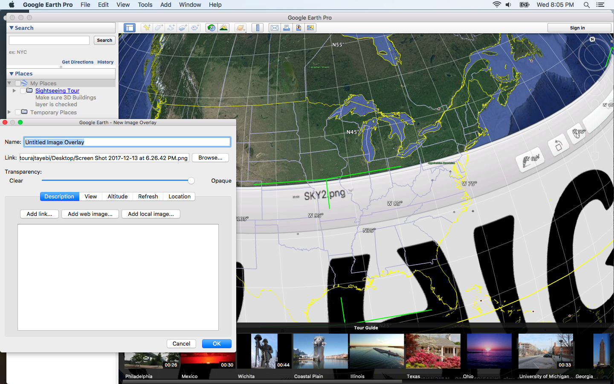Screen dimensions: 614x384
Task: Open the Texas tour thumbnail
Action: pyautogui.click(x=433, y=351)
